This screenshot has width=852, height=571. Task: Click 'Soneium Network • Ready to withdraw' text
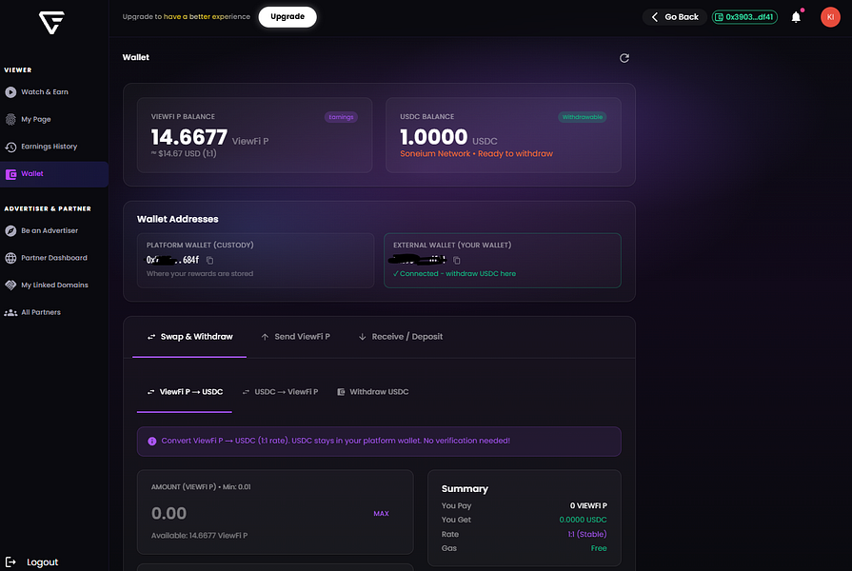point(477,154)
